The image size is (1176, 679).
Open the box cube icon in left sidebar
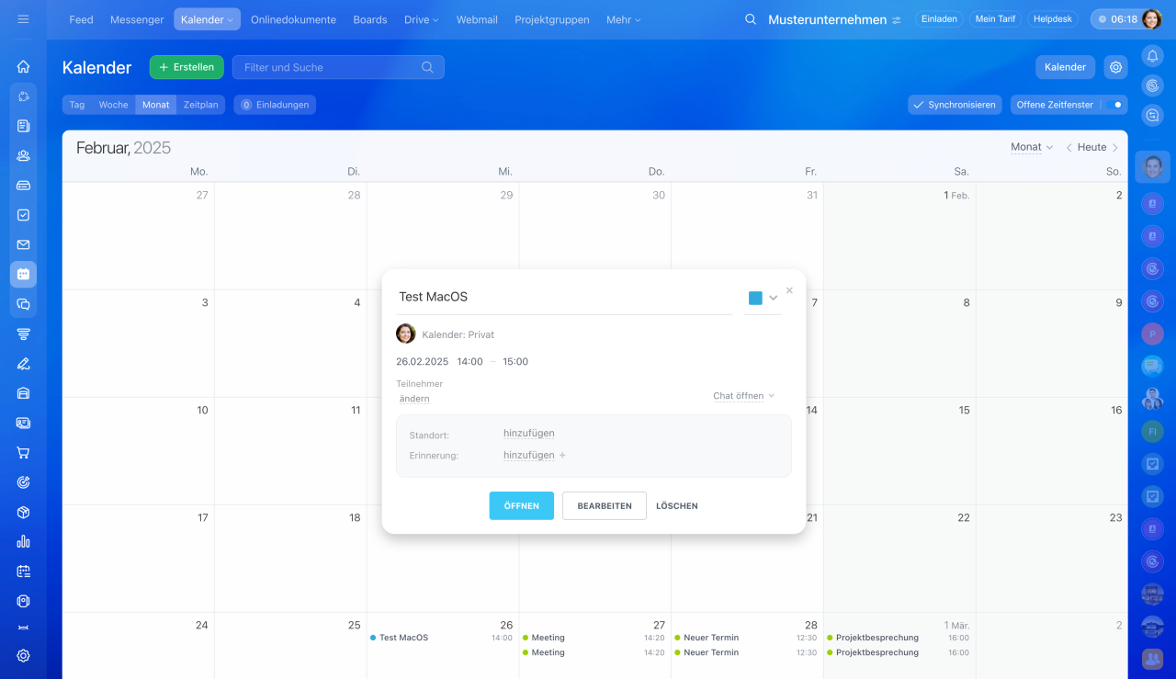(23, 512)
